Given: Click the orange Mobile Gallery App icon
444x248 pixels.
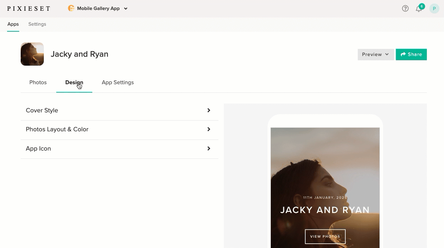Looking at the screenshot, I should tap(71, 8).
